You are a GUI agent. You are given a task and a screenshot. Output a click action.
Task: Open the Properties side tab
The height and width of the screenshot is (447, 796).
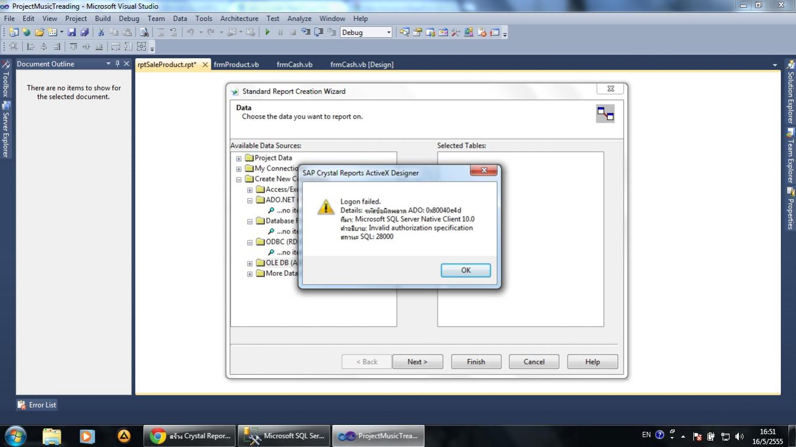pos(791,210)
